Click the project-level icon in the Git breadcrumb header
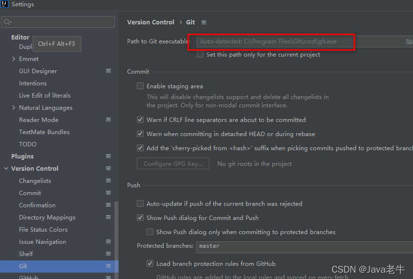The width and height of the screenshot is (413, 279). coord(204,22)
